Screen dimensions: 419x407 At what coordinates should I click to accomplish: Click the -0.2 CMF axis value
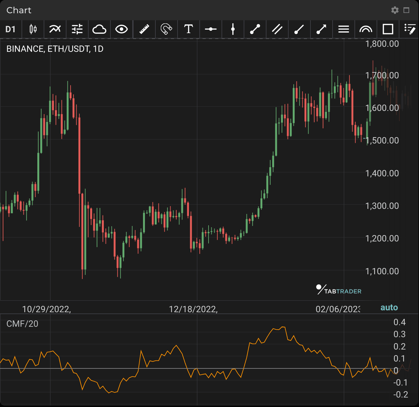(x=401, y=395)
